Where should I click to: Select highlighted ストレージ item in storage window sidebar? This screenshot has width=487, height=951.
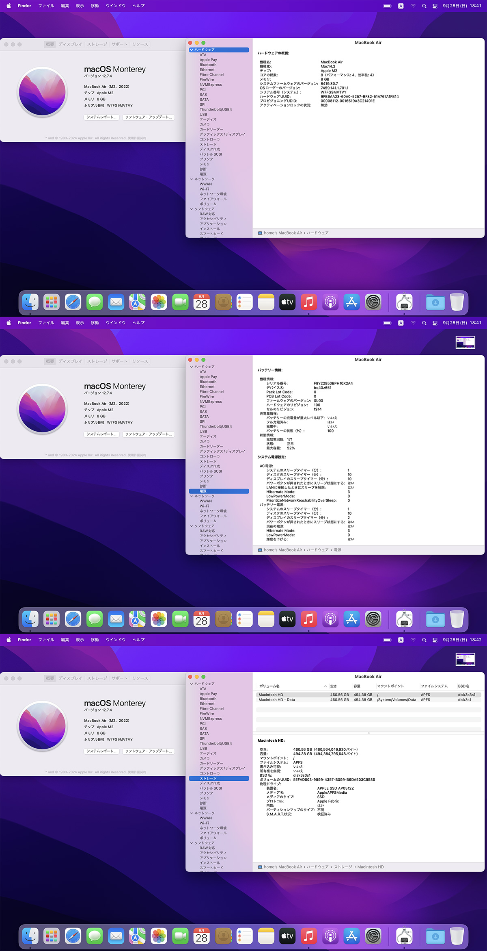pos(208,778)
